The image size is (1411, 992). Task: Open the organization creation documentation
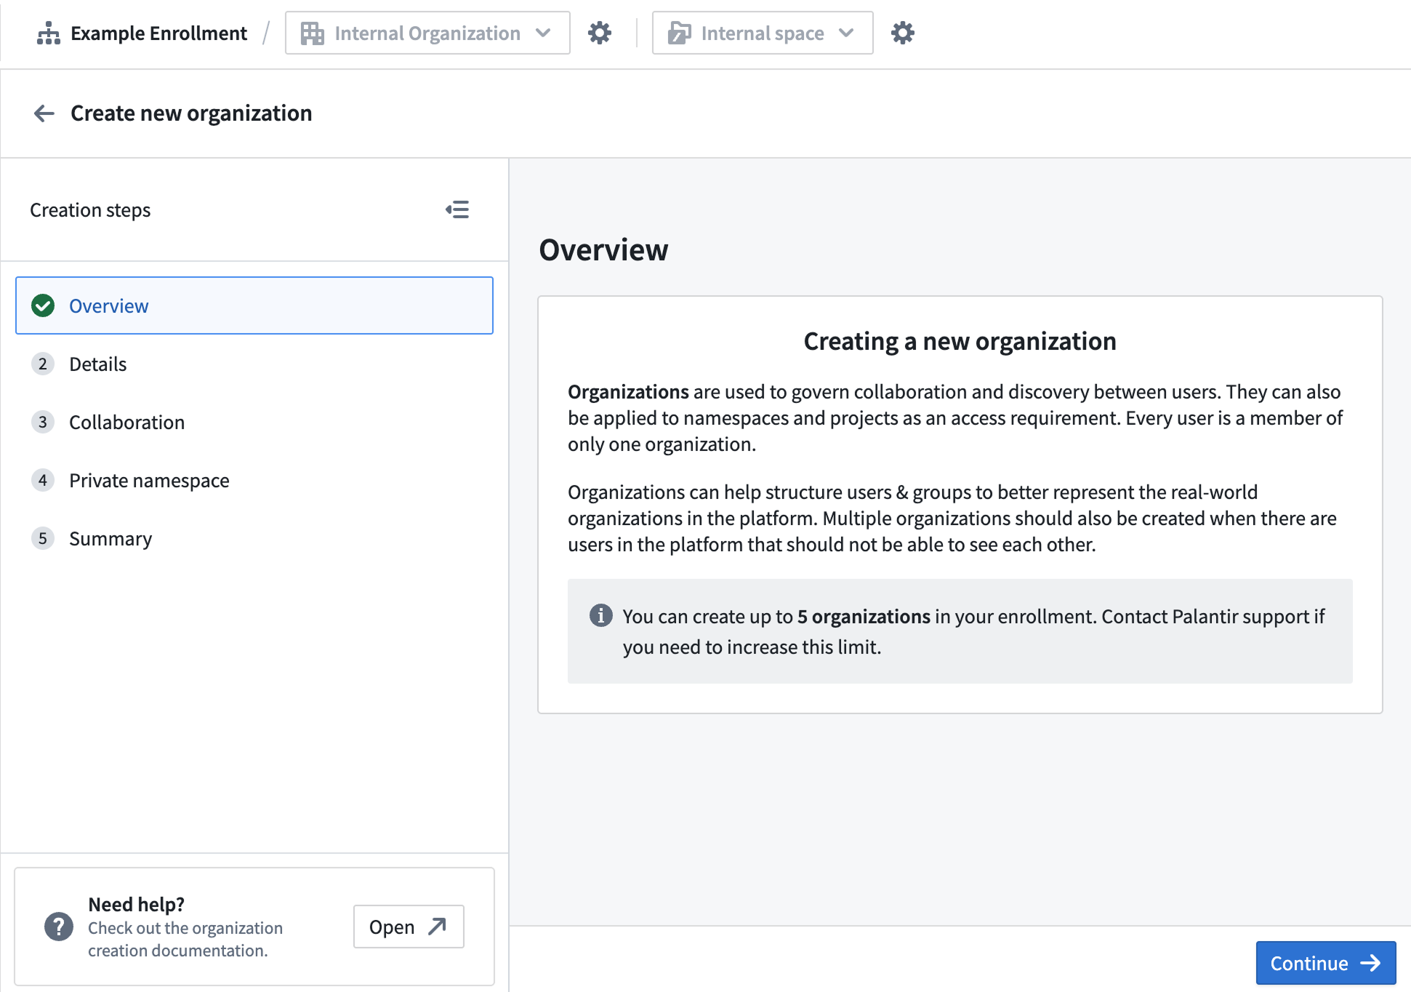click(409, 927)
